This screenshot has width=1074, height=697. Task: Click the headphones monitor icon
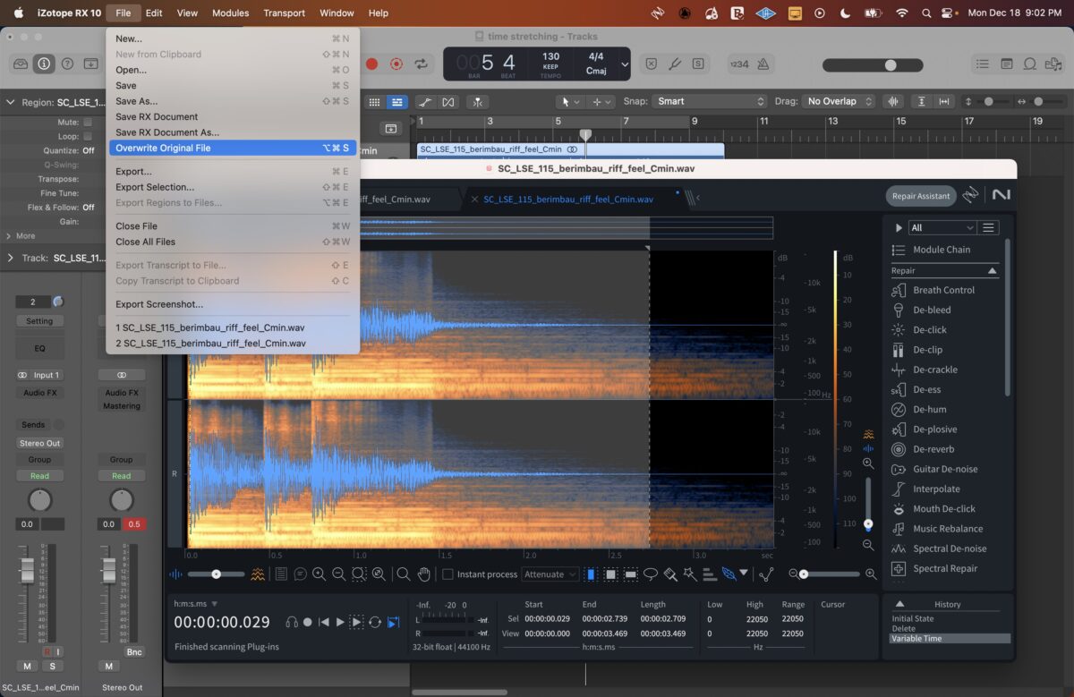coord(292,622)
